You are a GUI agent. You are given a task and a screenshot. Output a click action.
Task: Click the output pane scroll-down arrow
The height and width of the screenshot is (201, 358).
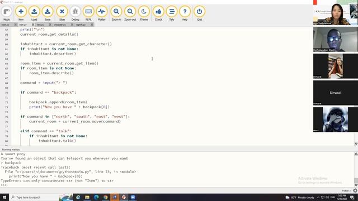(x=356, y=185)
